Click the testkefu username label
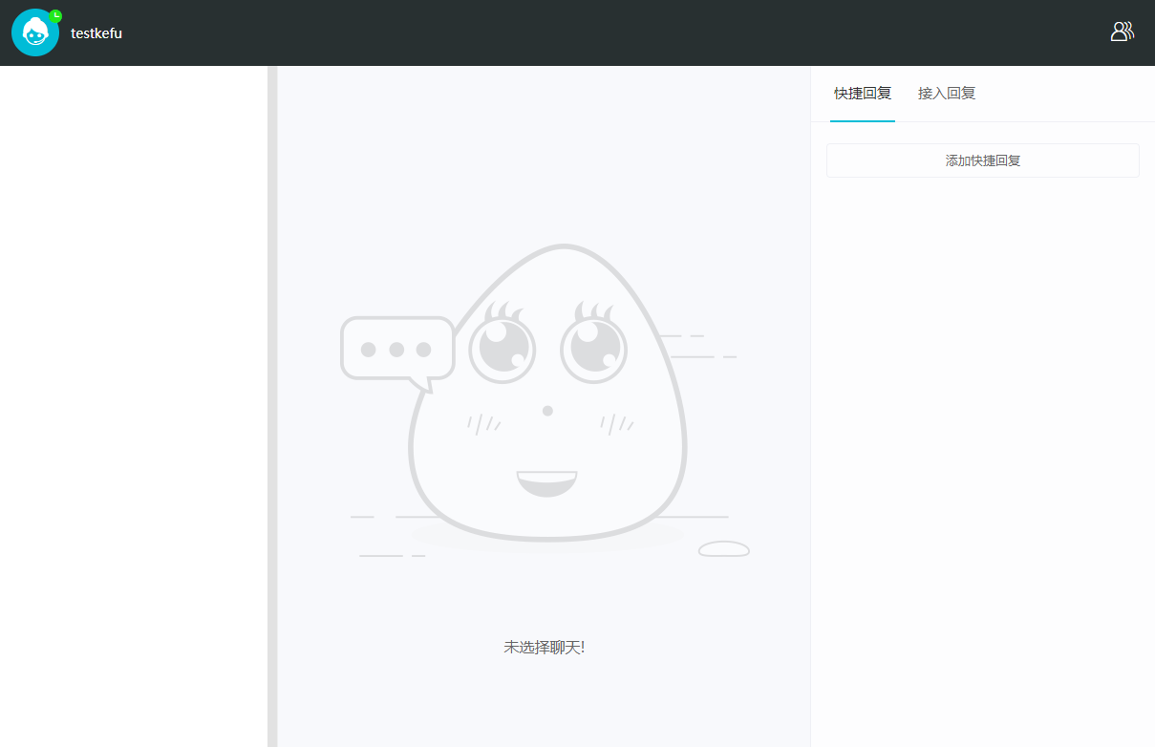This screenshot has width=1155, height=747. (x=96, y=33)
